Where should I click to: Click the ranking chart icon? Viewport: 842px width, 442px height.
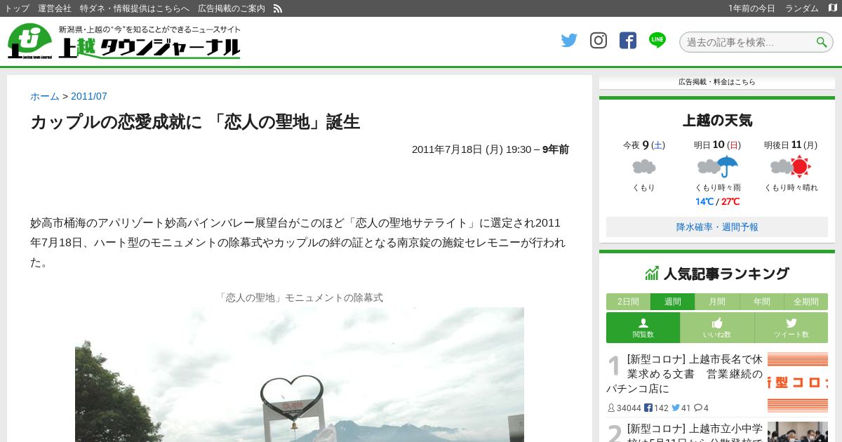pos(652,274)
